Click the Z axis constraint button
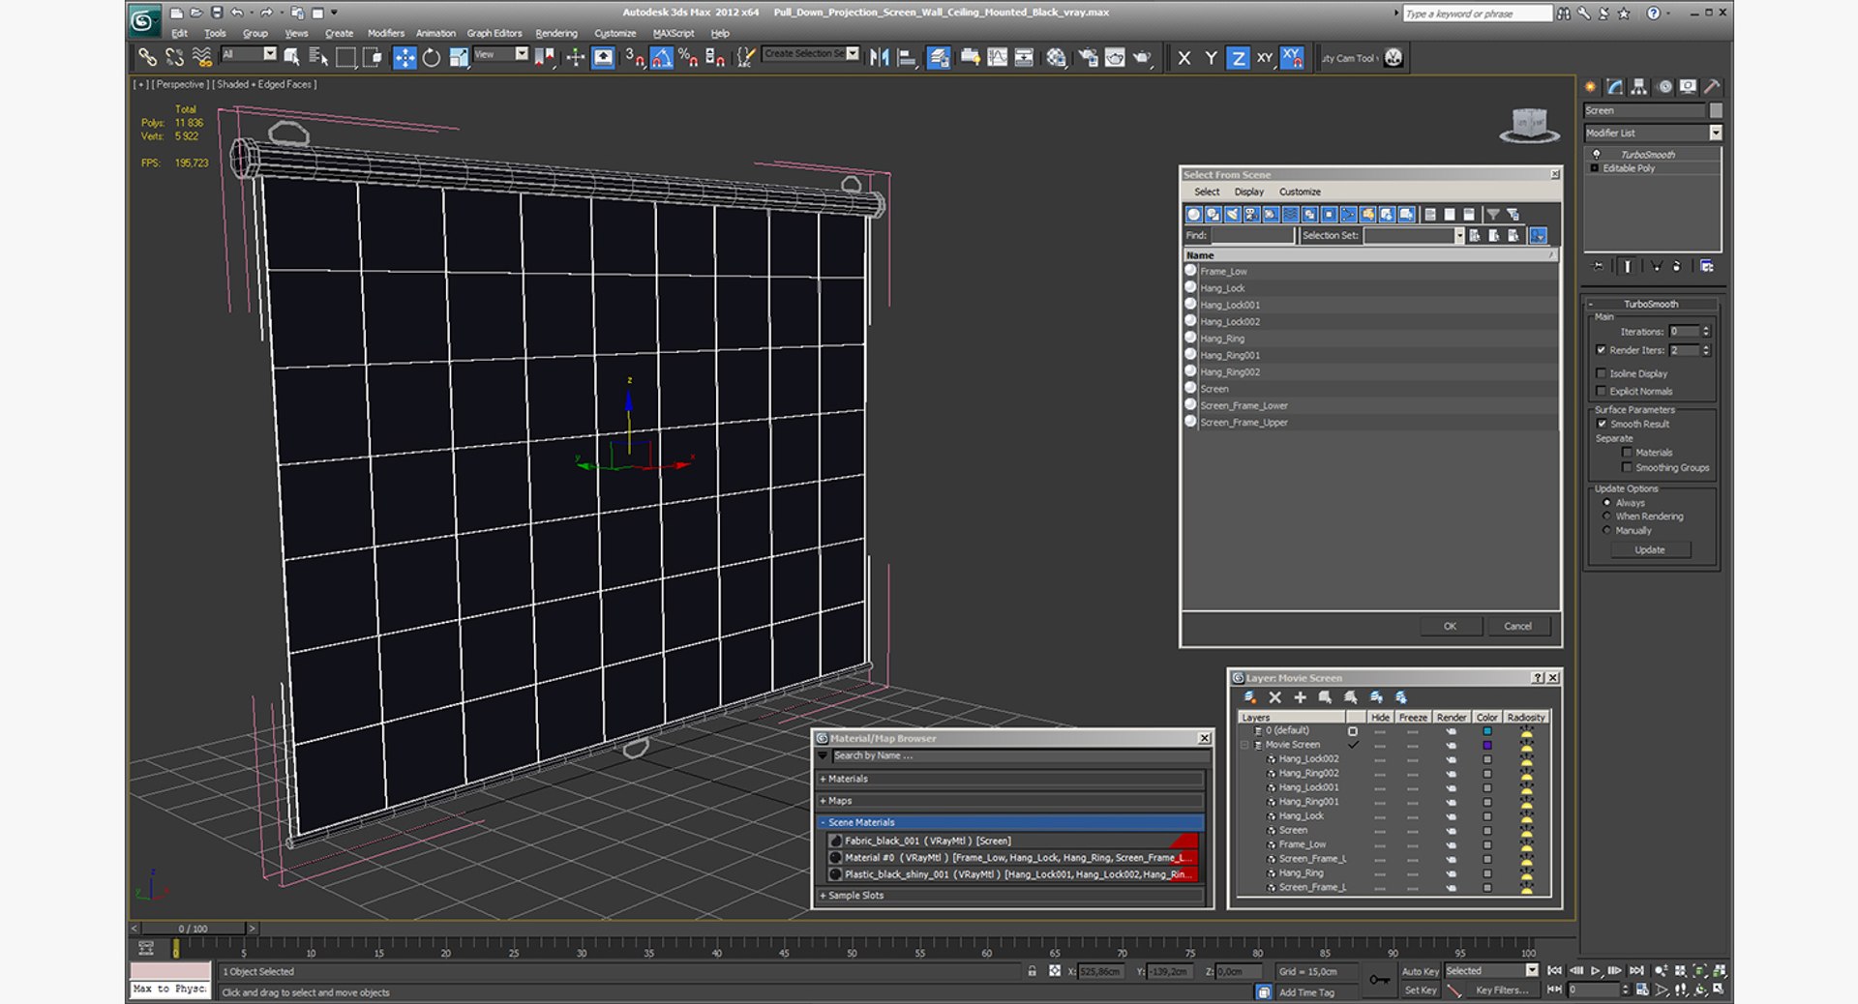1858x1004 pixels. click(1238, 58)
